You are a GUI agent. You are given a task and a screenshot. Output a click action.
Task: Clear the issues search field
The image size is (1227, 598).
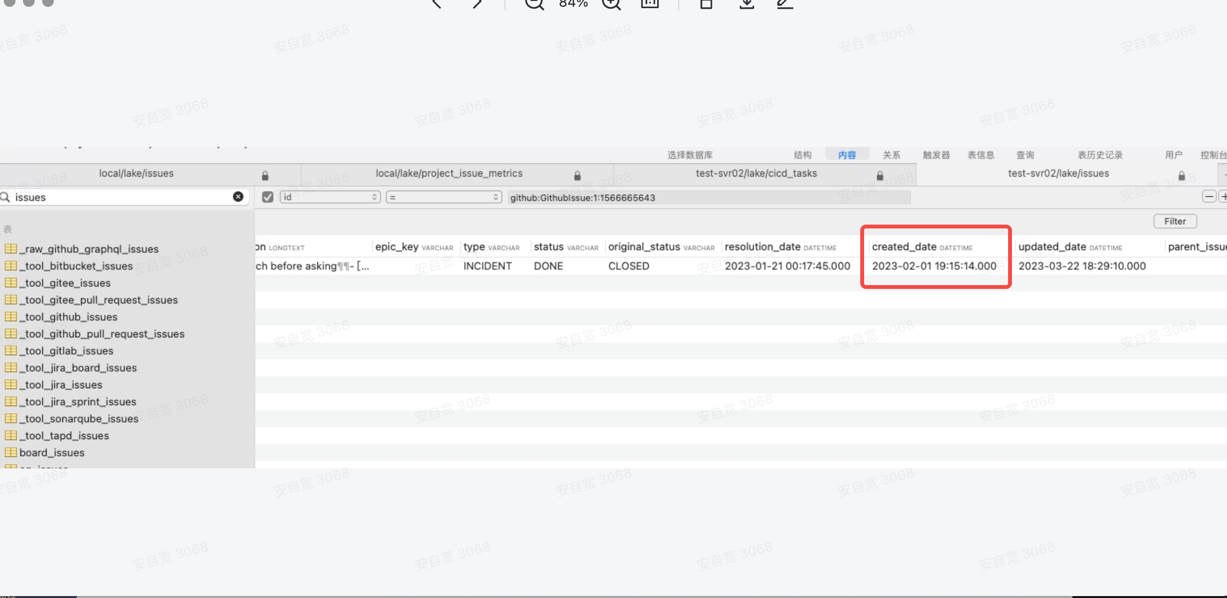[238, 197]
